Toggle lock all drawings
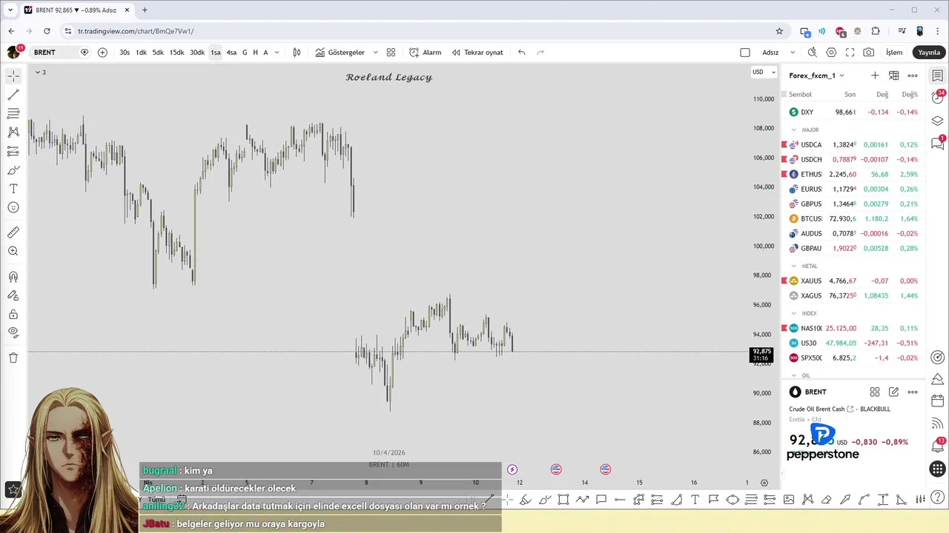The width and height of the screenshot is (949, 533). pos(13,314)
